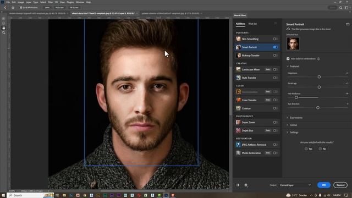Click the Landscape Mixer filter icon
This screenshot has height=198, width=352.
coord(238,69)
